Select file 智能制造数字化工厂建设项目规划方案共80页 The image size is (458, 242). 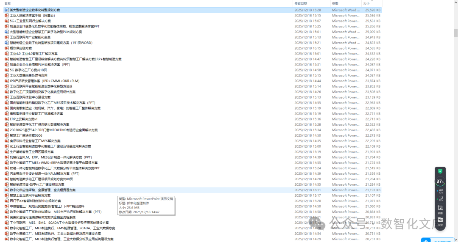[41, 179]
